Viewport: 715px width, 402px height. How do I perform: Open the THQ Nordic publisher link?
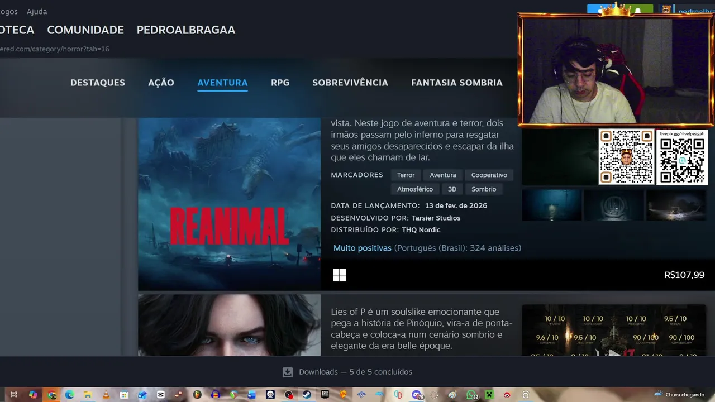pyautogui.click(x=421, y=229)
